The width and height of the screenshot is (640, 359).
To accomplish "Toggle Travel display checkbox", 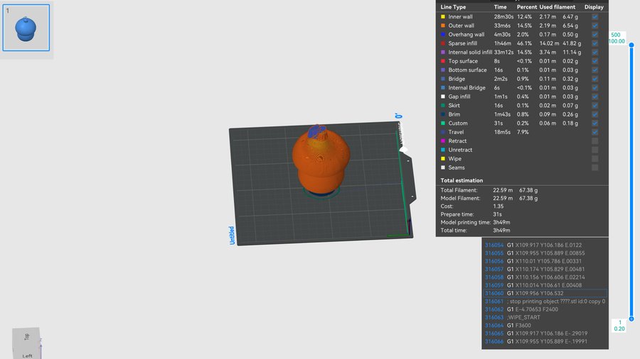I will point(594,132).
